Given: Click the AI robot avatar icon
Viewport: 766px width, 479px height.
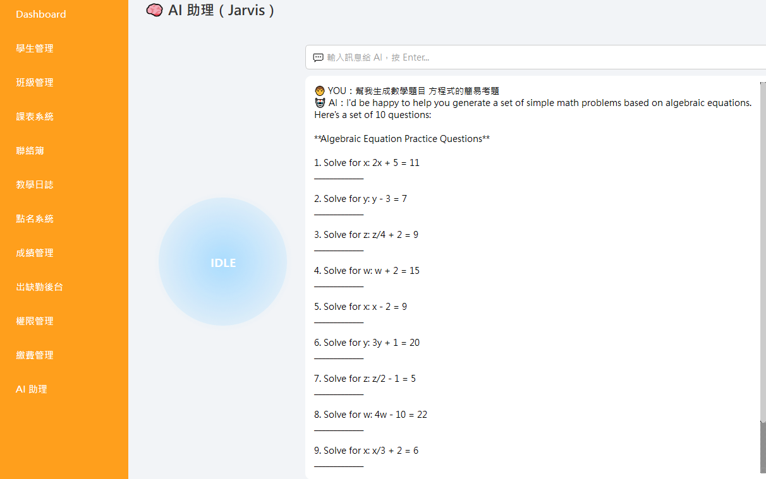Looking at the screenshot, I should click(x=319, y=102).
